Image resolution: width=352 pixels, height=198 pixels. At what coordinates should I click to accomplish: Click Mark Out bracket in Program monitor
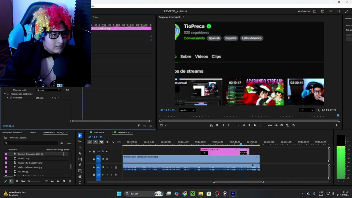click(229, 125)
